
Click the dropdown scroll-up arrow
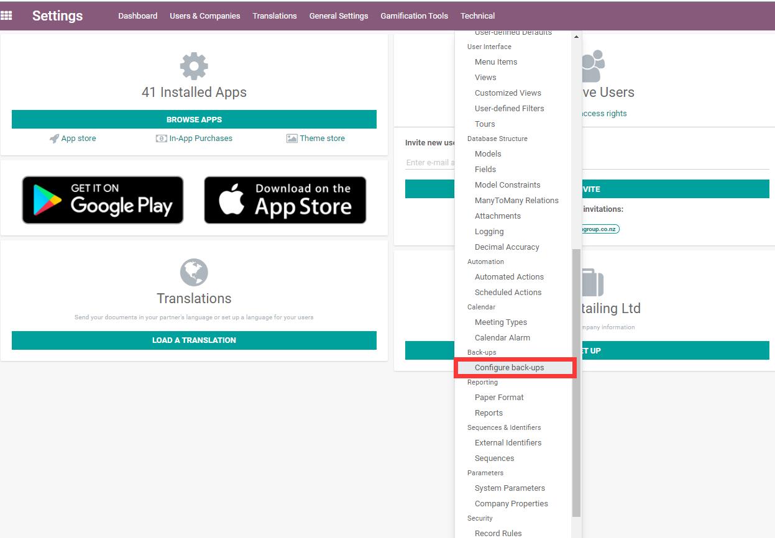tap(576, 37)
